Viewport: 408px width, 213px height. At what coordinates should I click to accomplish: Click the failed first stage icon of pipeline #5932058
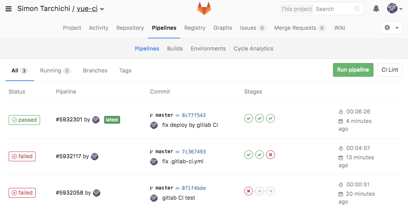click(x=248, y=191)
